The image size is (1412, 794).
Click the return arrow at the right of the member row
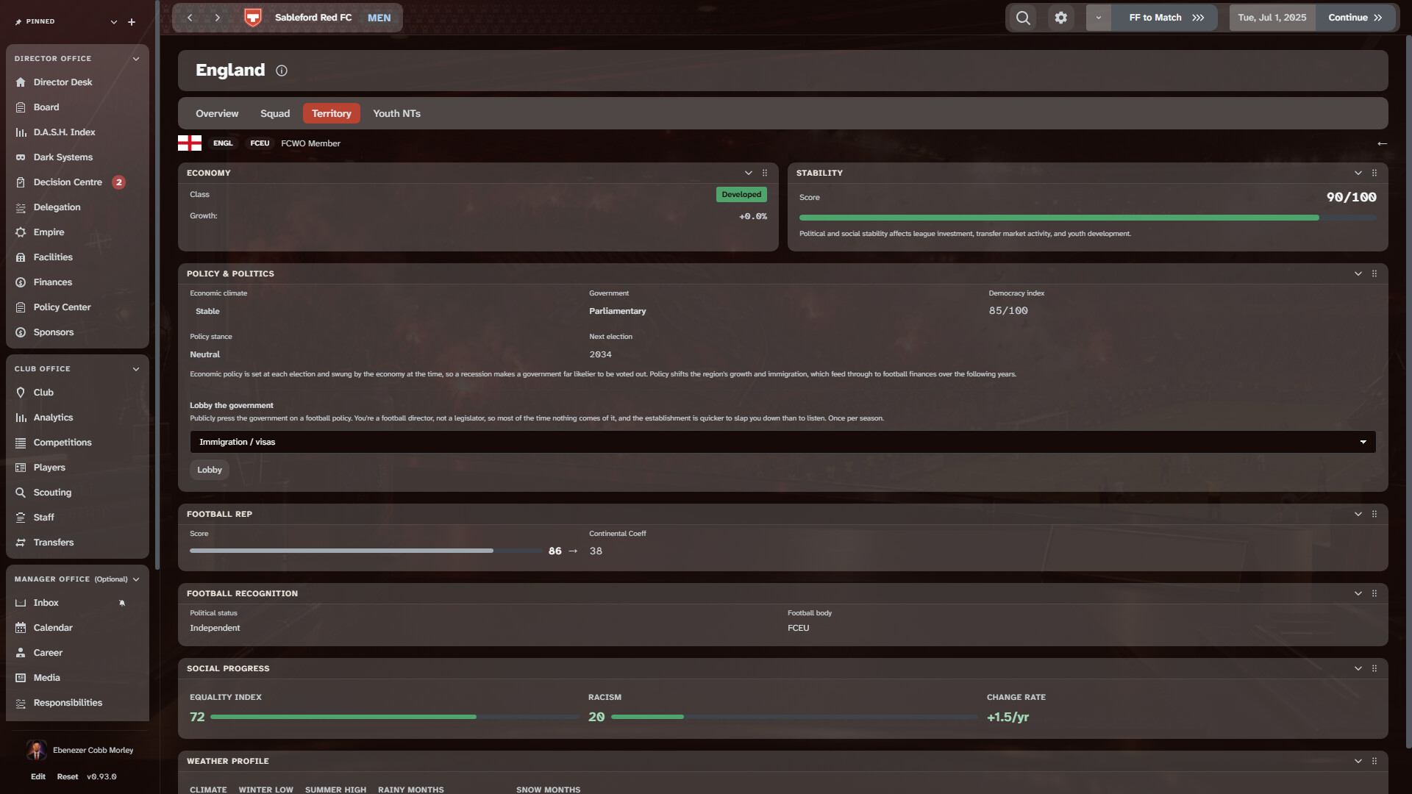click(1382, 143)
